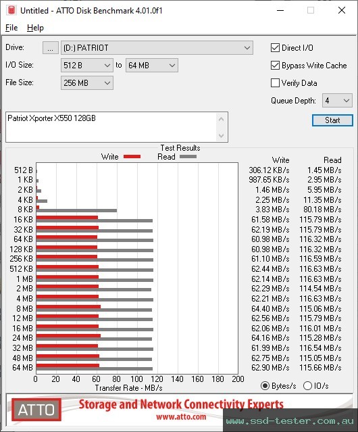The image size is (358, 432).
Task: Click the 64.40 MB/s write value
Action: 270,308
